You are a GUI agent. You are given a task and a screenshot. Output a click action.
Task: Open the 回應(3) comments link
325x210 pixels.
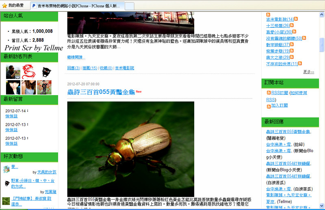74,68
